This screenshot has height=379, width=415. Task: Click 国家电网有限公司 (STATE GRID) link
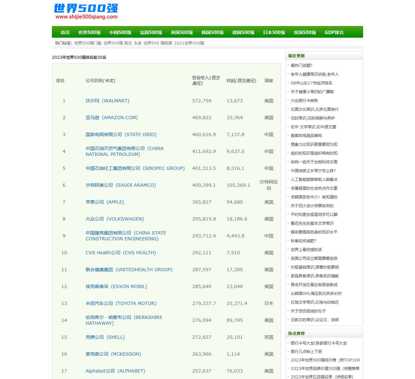point(121,134)
